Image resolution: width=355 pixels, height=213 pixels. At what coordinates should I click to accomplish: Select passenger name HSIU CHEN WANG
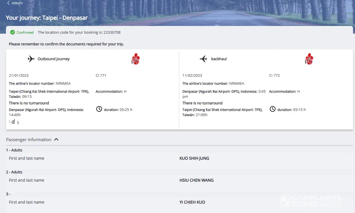[x=196, y=180]
